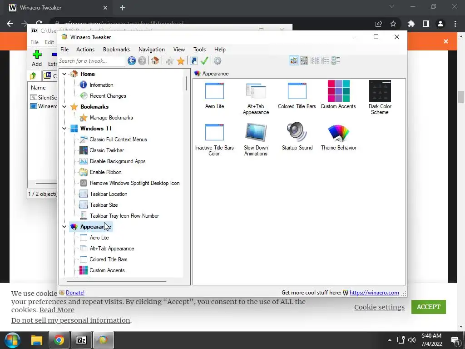The height and width of the screenshot is (349, 465).
Task: Select Classic Taskbar tree item
Action: click(x=107, y=150)
